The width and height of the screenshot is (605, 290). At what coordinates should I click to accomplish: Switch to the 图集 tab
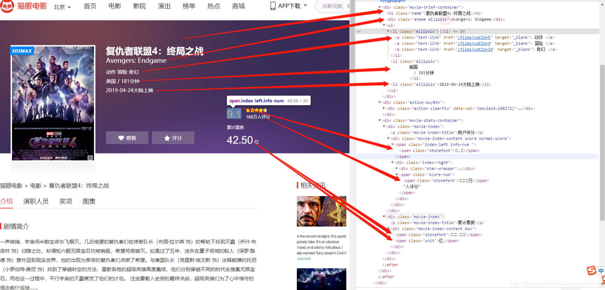(89, 201)
